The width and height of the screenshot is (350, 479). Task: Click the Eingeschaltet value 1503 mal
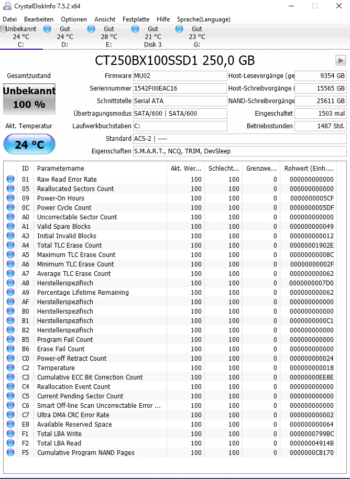[x=321, y=113]
